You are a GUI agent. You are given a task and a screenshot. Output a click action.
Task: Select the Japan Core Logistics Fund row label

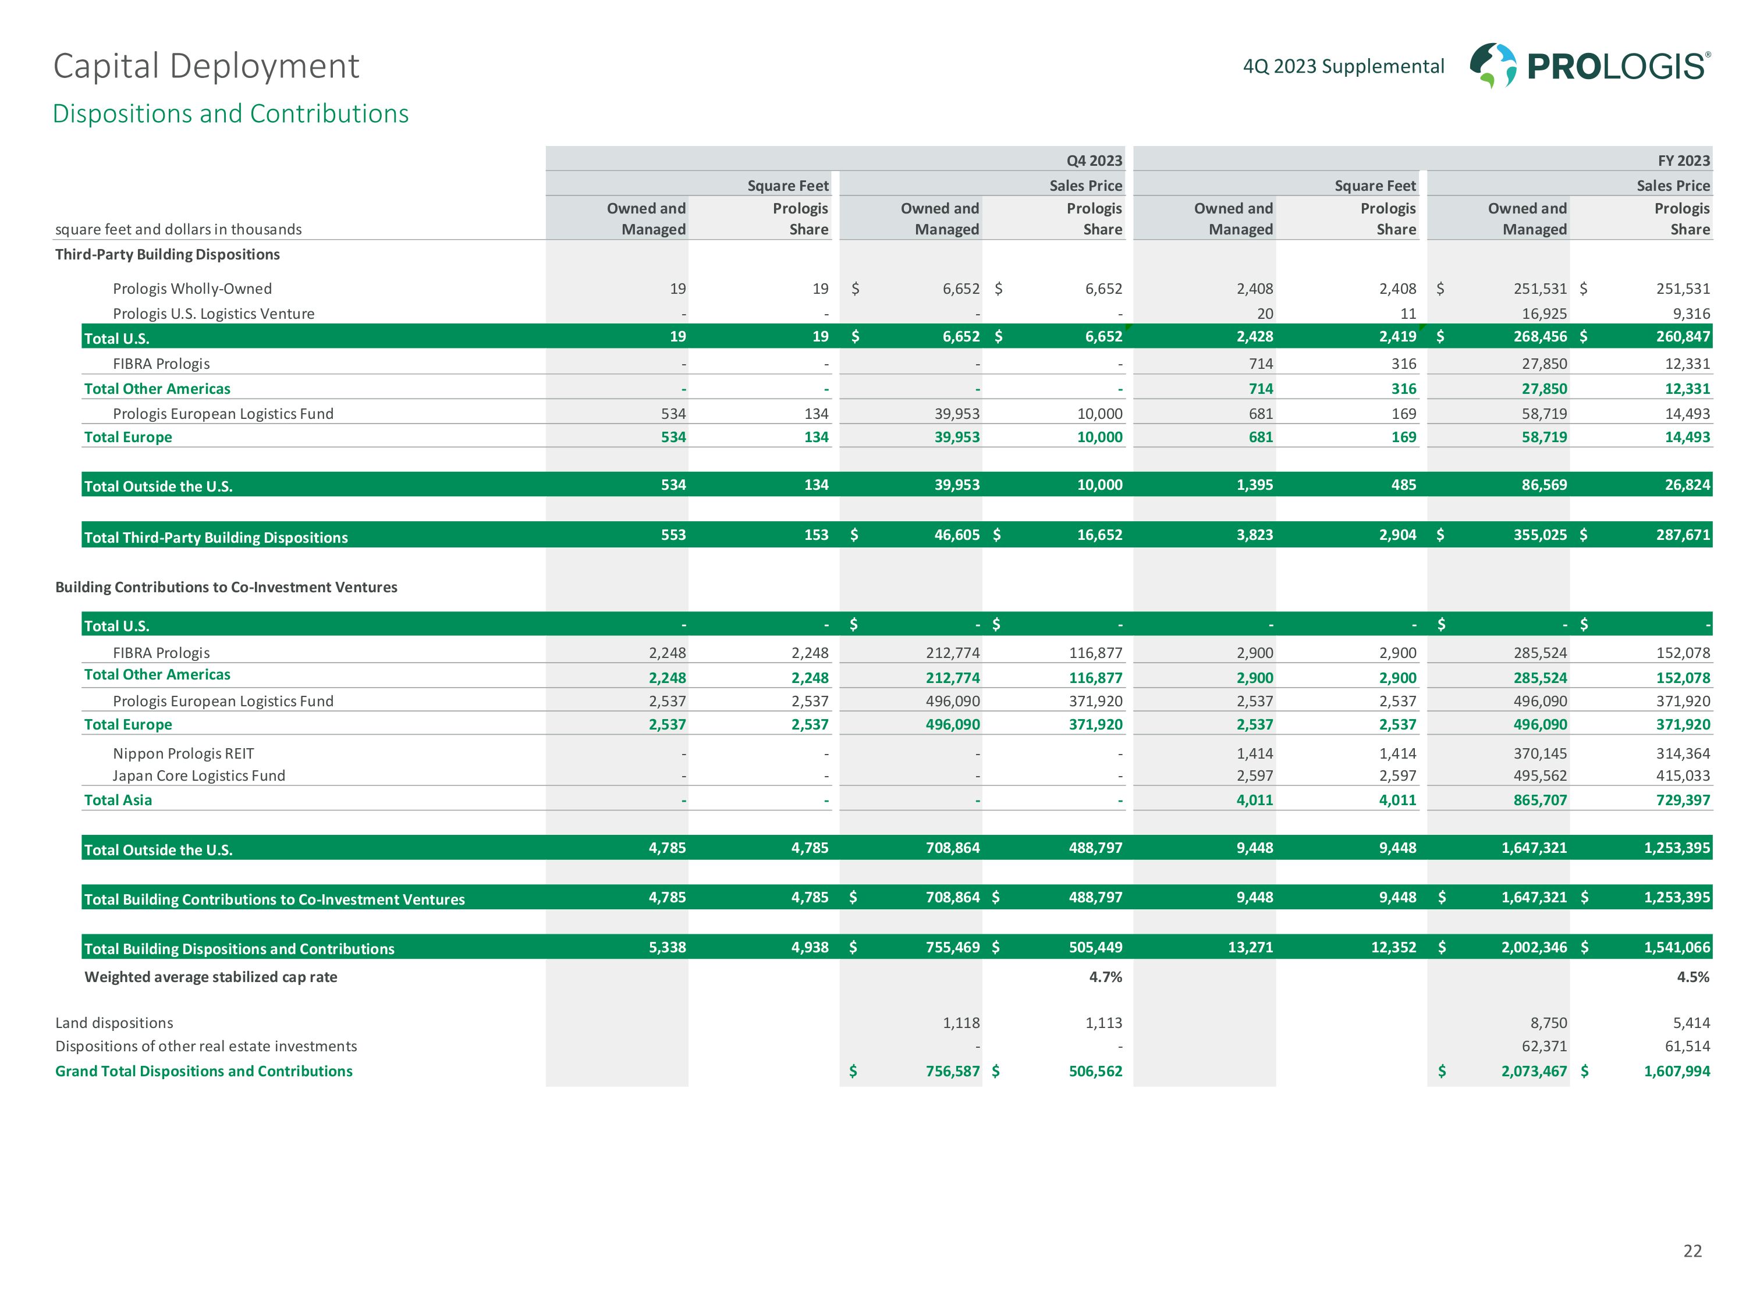199,776
